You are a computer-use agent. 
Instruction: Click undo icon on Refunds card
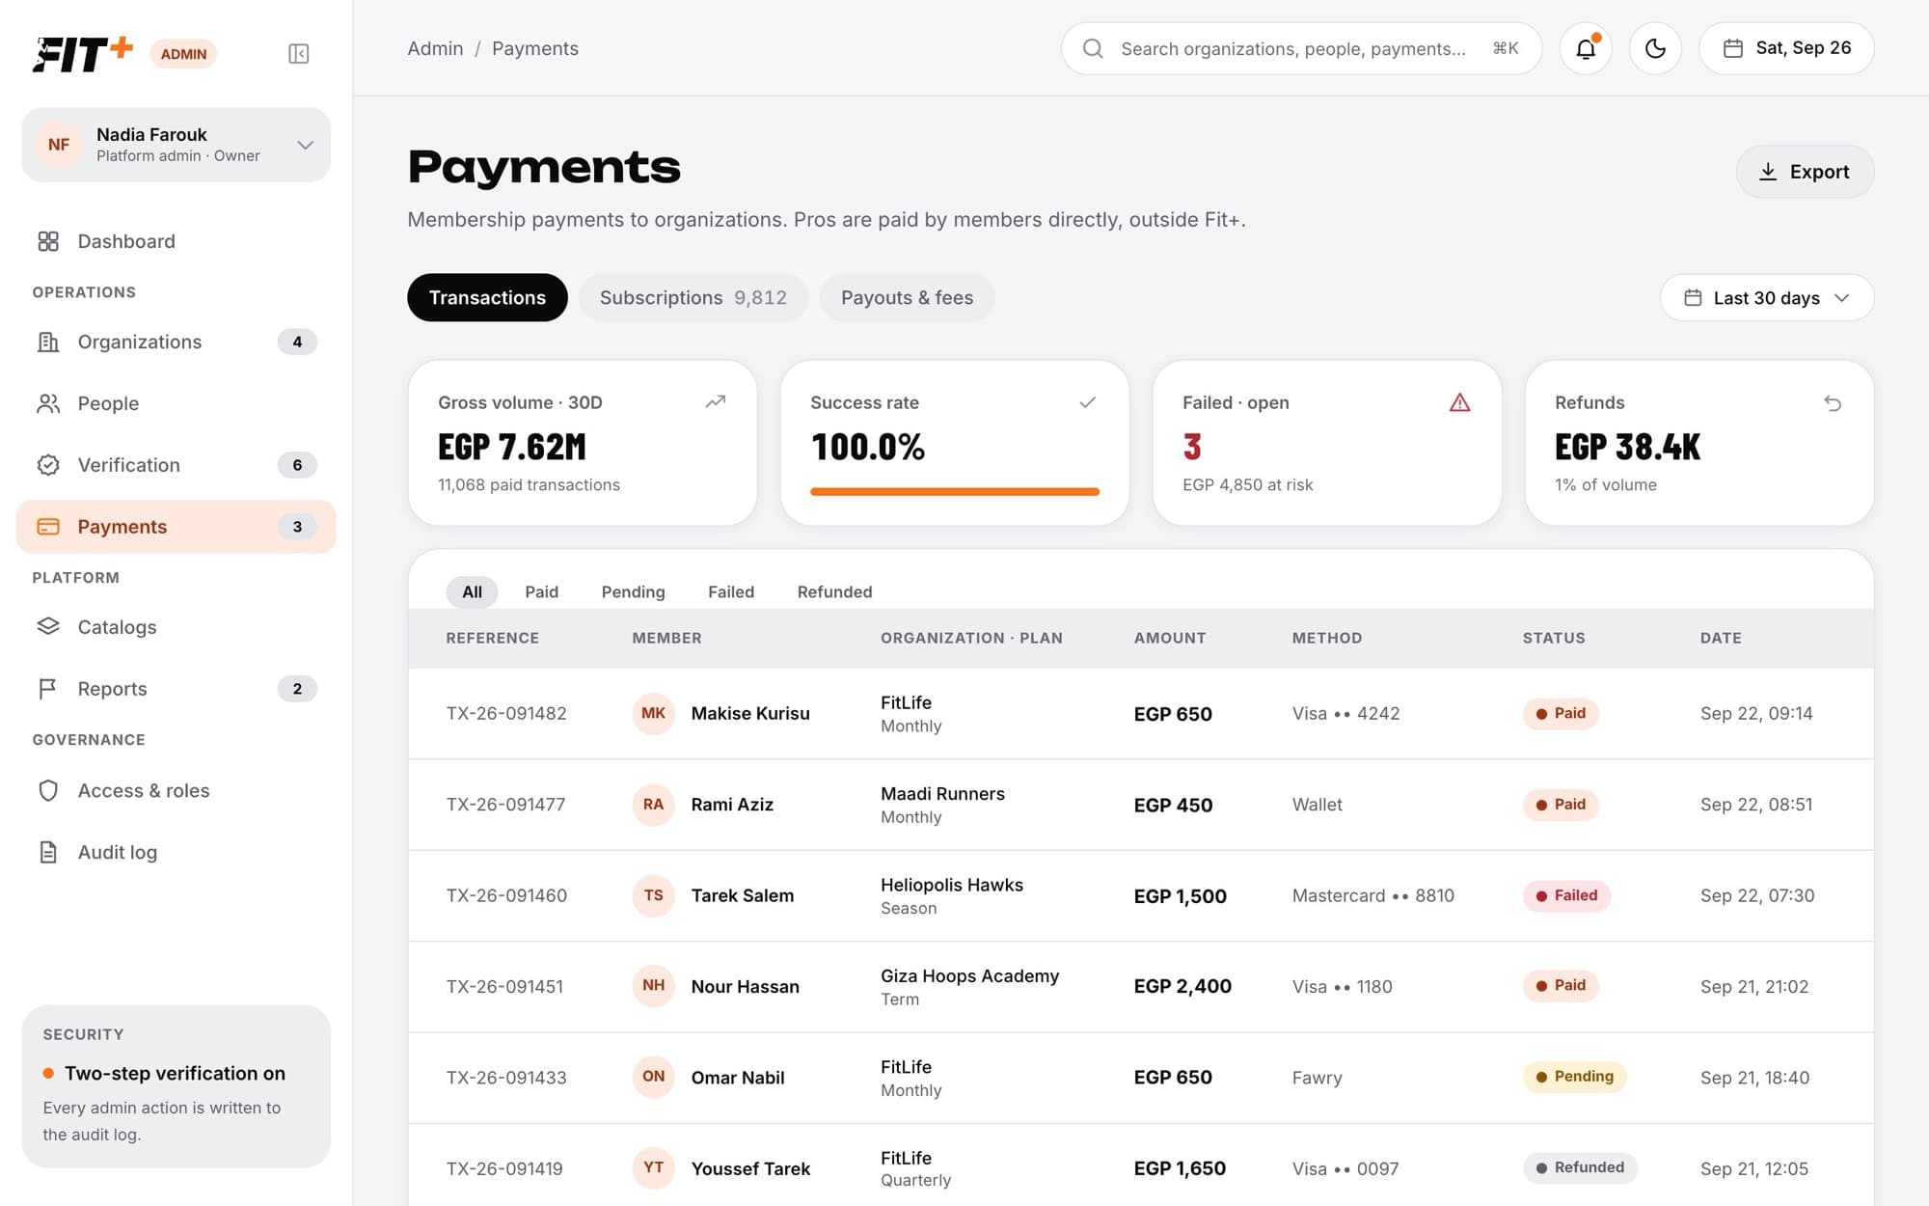[x=1833, y=403]
